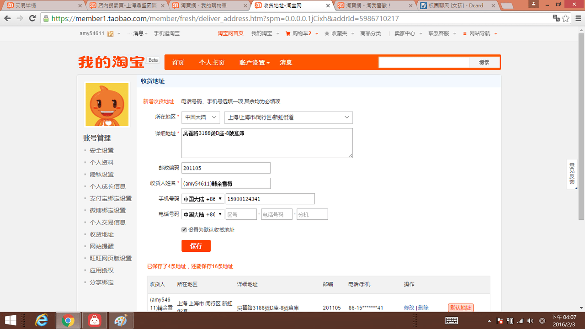Open the mobile number country code dropdown
Image resolution: width=585 pixels, height=329 pixels.
click(x=203, y=199)
